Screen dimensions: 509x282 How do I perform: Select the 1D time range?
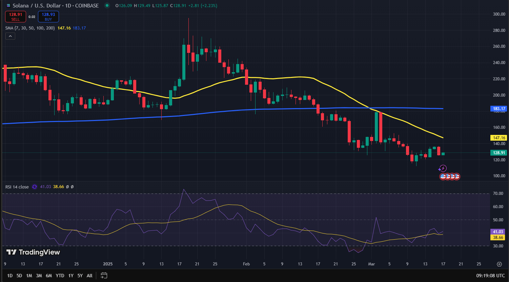pyautogui.click(x=10, y=276)
